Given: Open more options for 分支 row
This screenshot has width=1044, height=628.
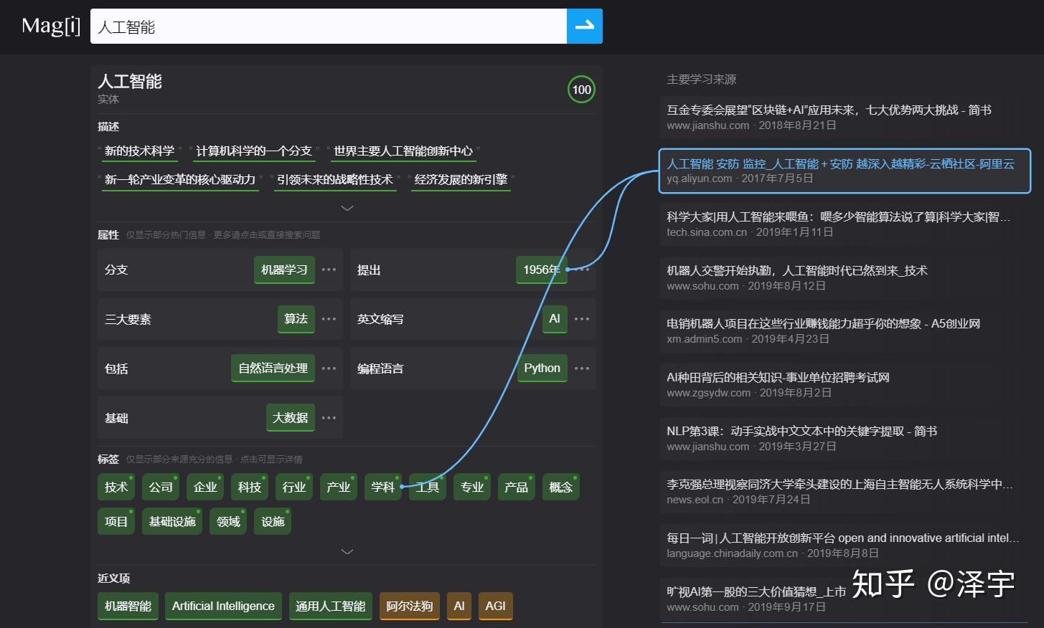Looking at the screenshot, I should (329, 270).
